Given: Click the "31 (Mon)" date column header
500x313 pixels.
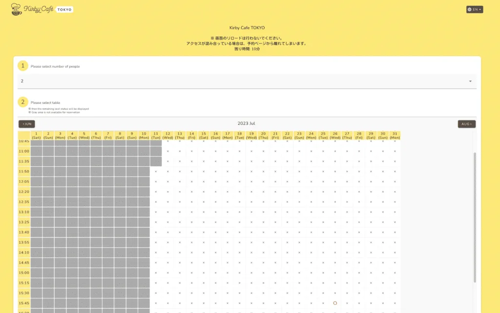Looking at the screenshot, I should [395, 136].
